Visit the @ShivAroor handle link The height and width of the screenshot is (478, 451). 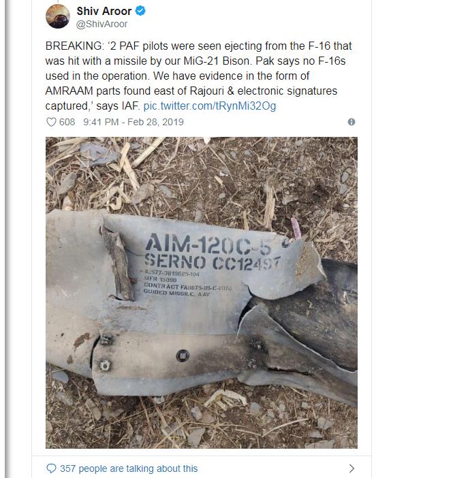pos(102,24)
